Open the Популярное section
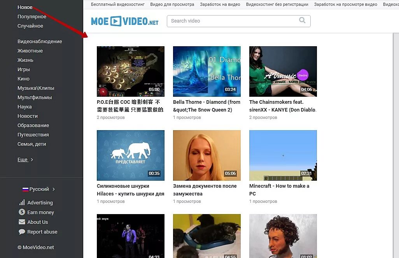The width and height of the screenshot is (399, 258). pyautogui.click(x=32, y=17)
